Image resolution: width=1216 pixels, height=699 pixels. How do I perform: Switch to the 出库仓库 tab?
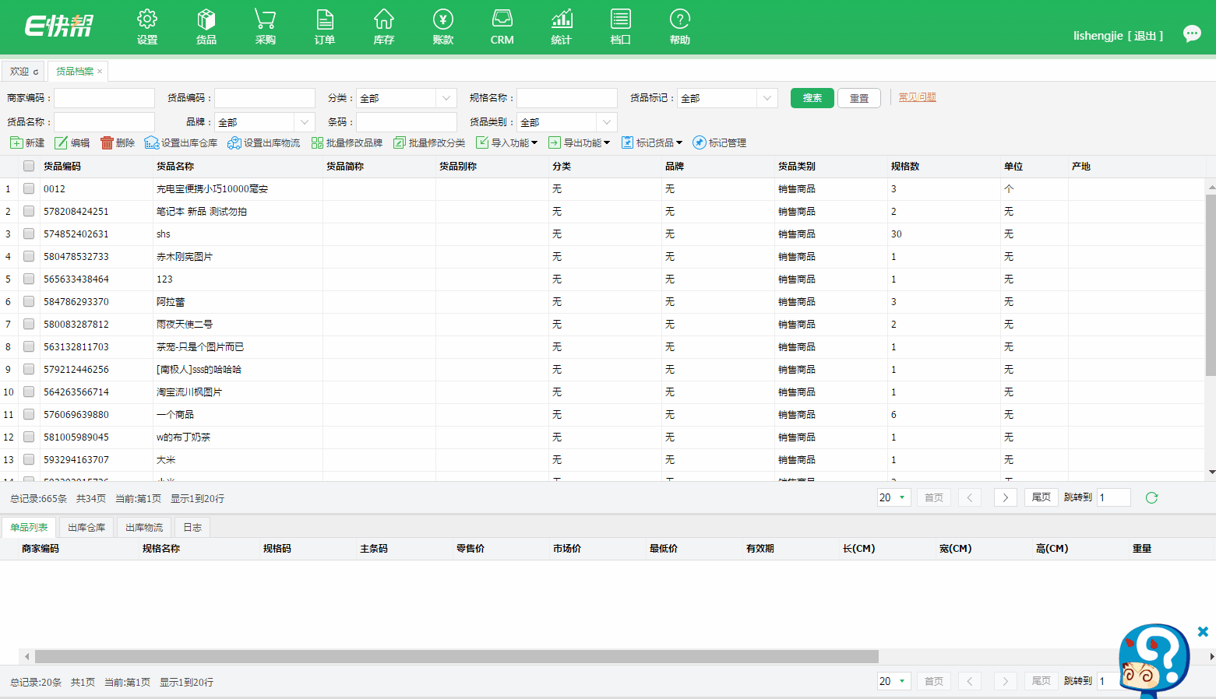(86, 528)
